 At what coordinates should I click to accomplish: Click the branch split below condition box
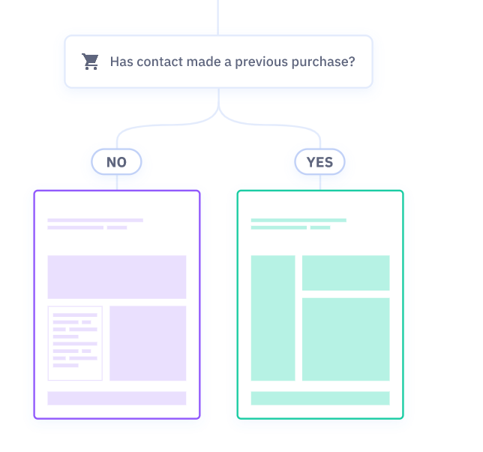[219, 119]
